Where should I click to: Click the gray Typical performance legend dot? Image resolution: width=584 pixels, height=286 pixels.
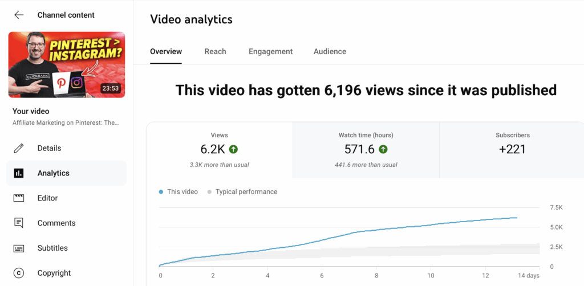click(209, 192)
